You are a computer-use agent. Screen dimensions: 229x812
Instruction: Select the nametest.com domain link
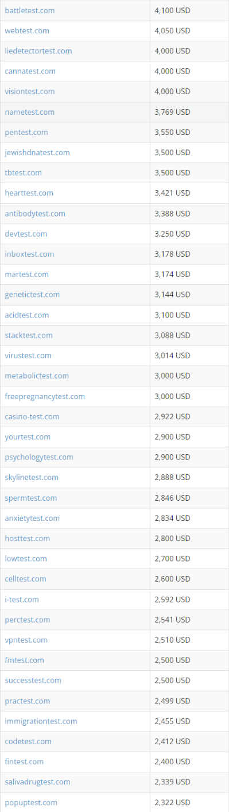pos(30,112)
